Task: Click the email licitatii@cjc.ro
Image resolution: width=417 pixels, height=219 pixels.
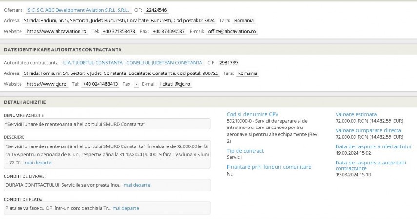Action: [x=175, y=84]
